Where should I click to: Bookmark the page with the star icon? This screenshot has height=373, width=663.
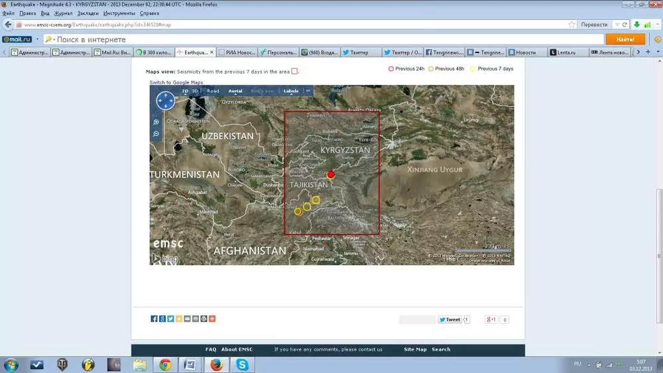tap(572, 25)
